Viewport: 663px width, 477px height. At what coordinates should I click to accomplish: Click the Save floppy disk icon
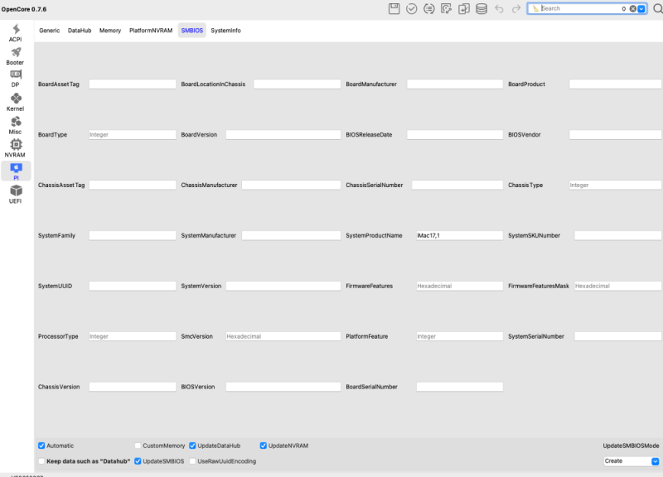pyautogui.click(x=394, y=8)
